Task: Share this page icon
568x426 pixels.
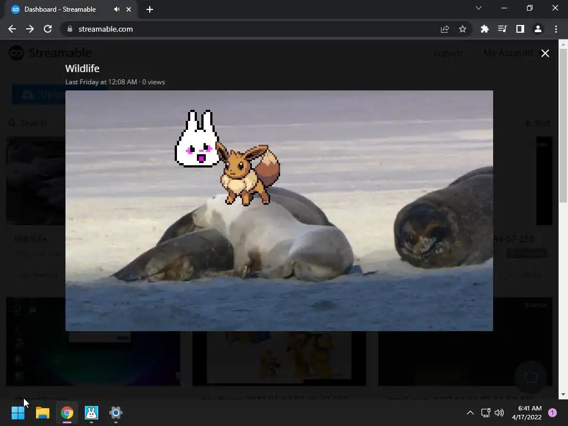Action: click(445, 29)
